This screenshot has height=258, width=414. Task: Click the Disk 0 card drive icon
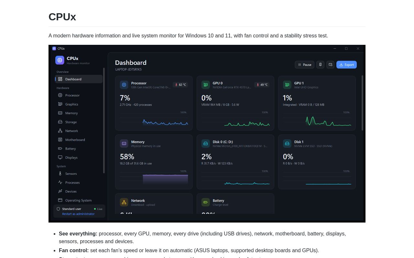(206, 144)
